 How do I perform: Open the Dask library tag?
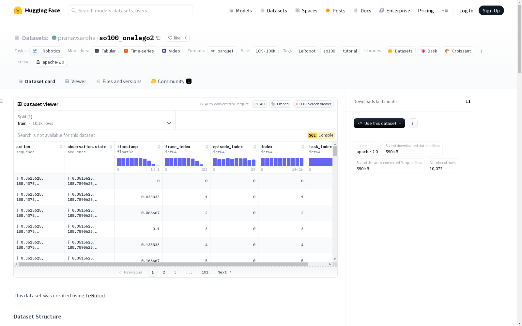(429, 51)
